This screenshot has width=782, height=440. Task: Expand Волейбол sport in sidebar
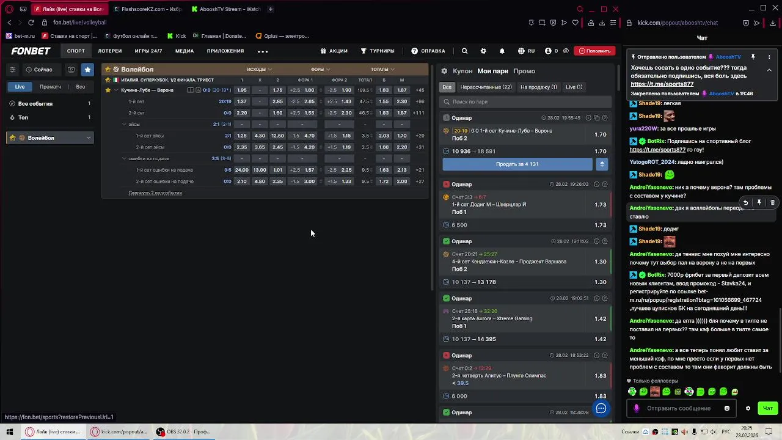[89, 138]
